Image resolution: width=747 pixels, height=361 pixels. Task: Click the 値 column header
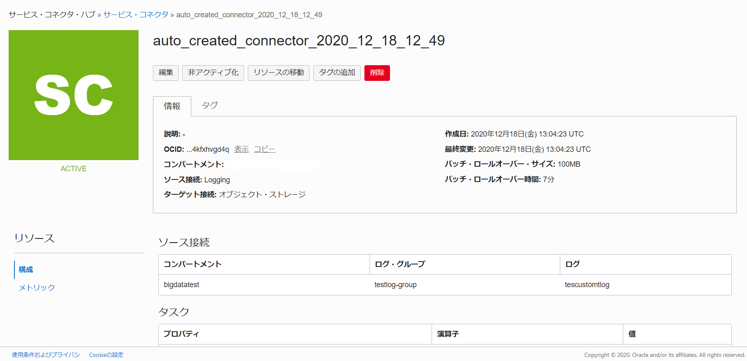coord(677,334)
